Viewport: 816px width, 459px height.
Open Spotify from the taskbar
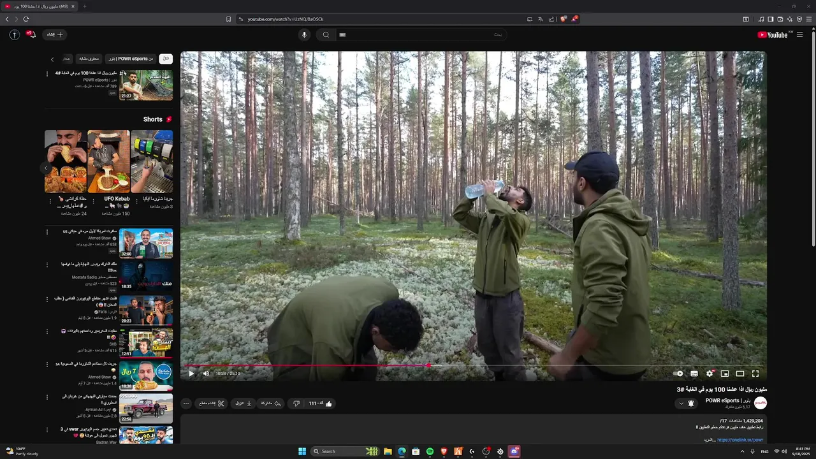point(430,451)
